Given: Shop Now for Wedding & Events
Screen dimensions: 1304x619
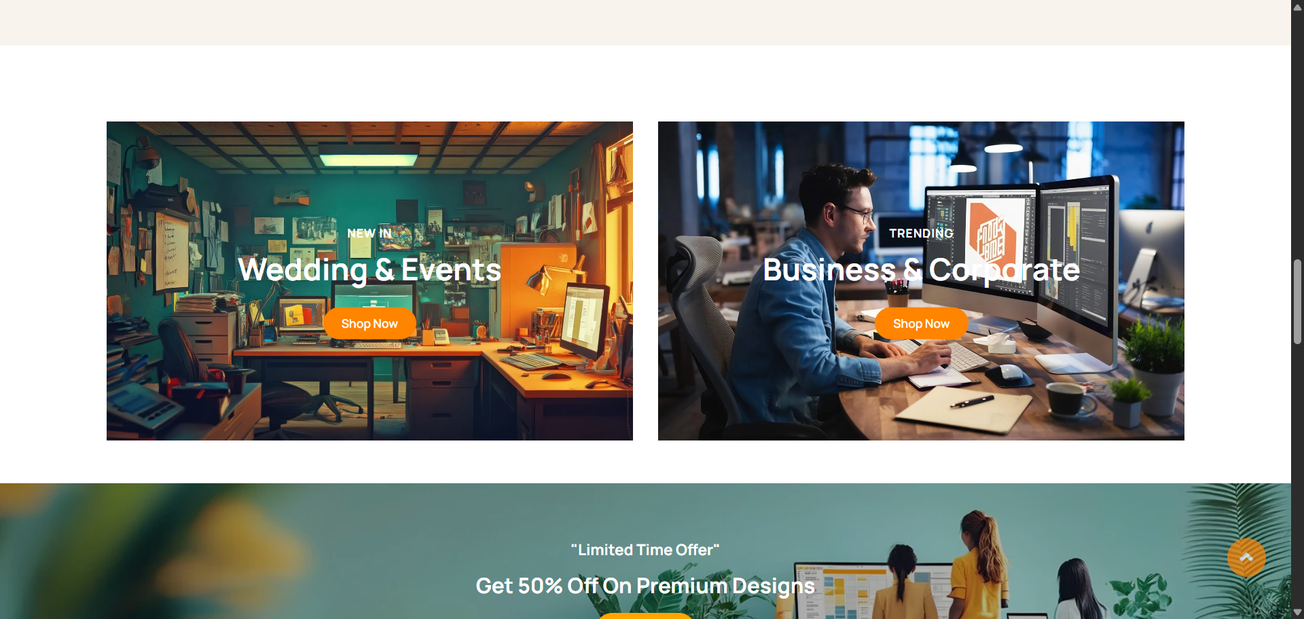Looking at the screenshot, I should [369, 324].
